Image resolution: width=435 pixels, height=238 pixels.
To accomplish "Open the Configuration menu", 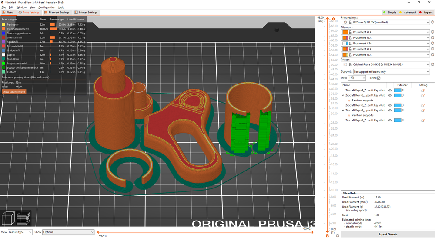I will click(x=47, y=7).
